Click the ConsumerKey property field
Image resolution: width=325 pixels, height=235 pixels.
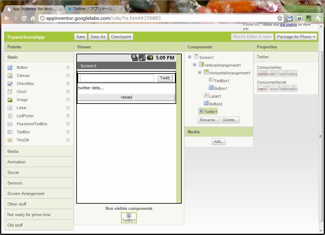[277, 73]
